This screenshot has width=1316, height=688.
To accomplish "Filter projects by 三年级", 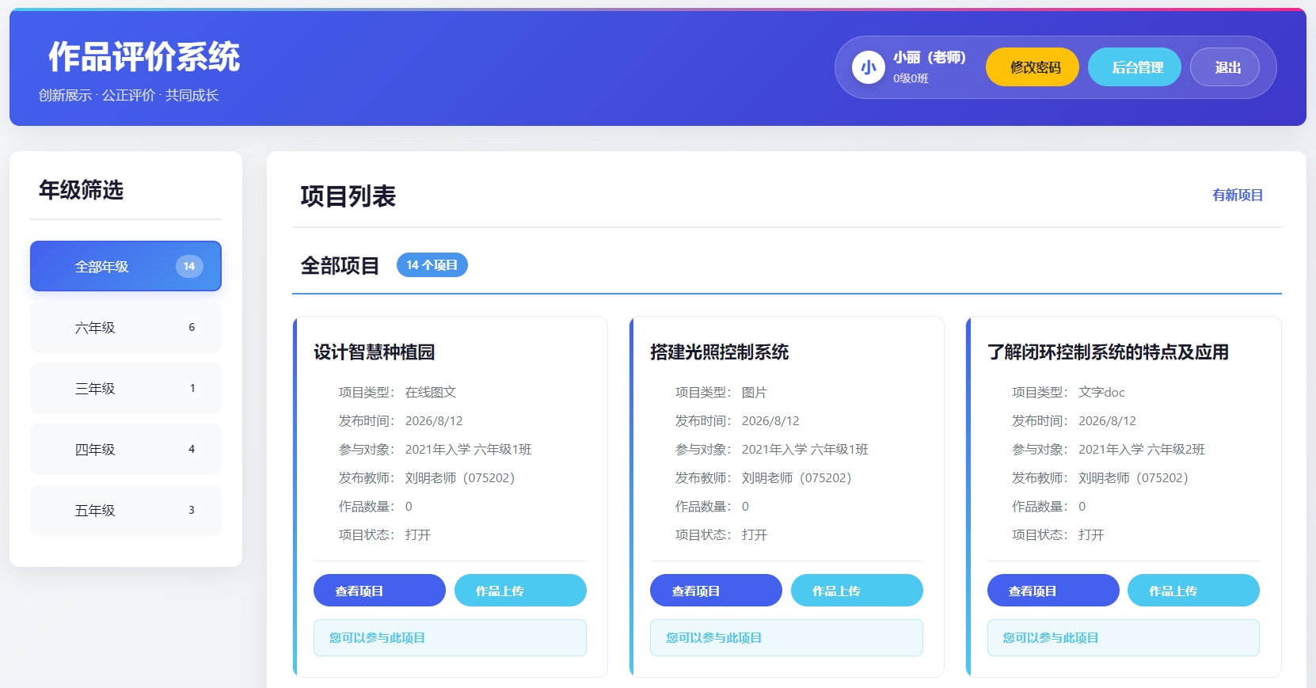I will pos(126,388).
